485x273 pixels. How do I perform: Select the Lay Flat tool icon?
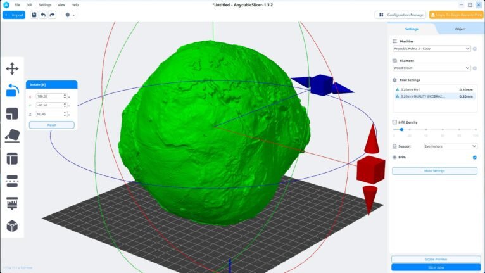click(x=12, y=136)
